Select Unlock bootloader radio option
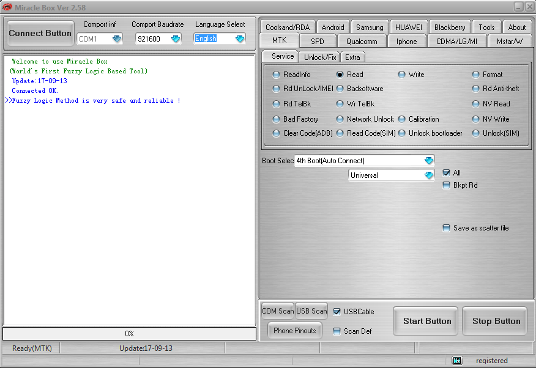Viewport: 536px width, 368px height. pyautogui.click(x=402, y=133)
